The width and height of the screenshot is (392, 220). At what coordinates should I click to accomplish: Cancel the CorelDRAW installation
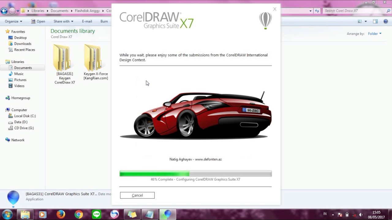(x=137, y=195)
